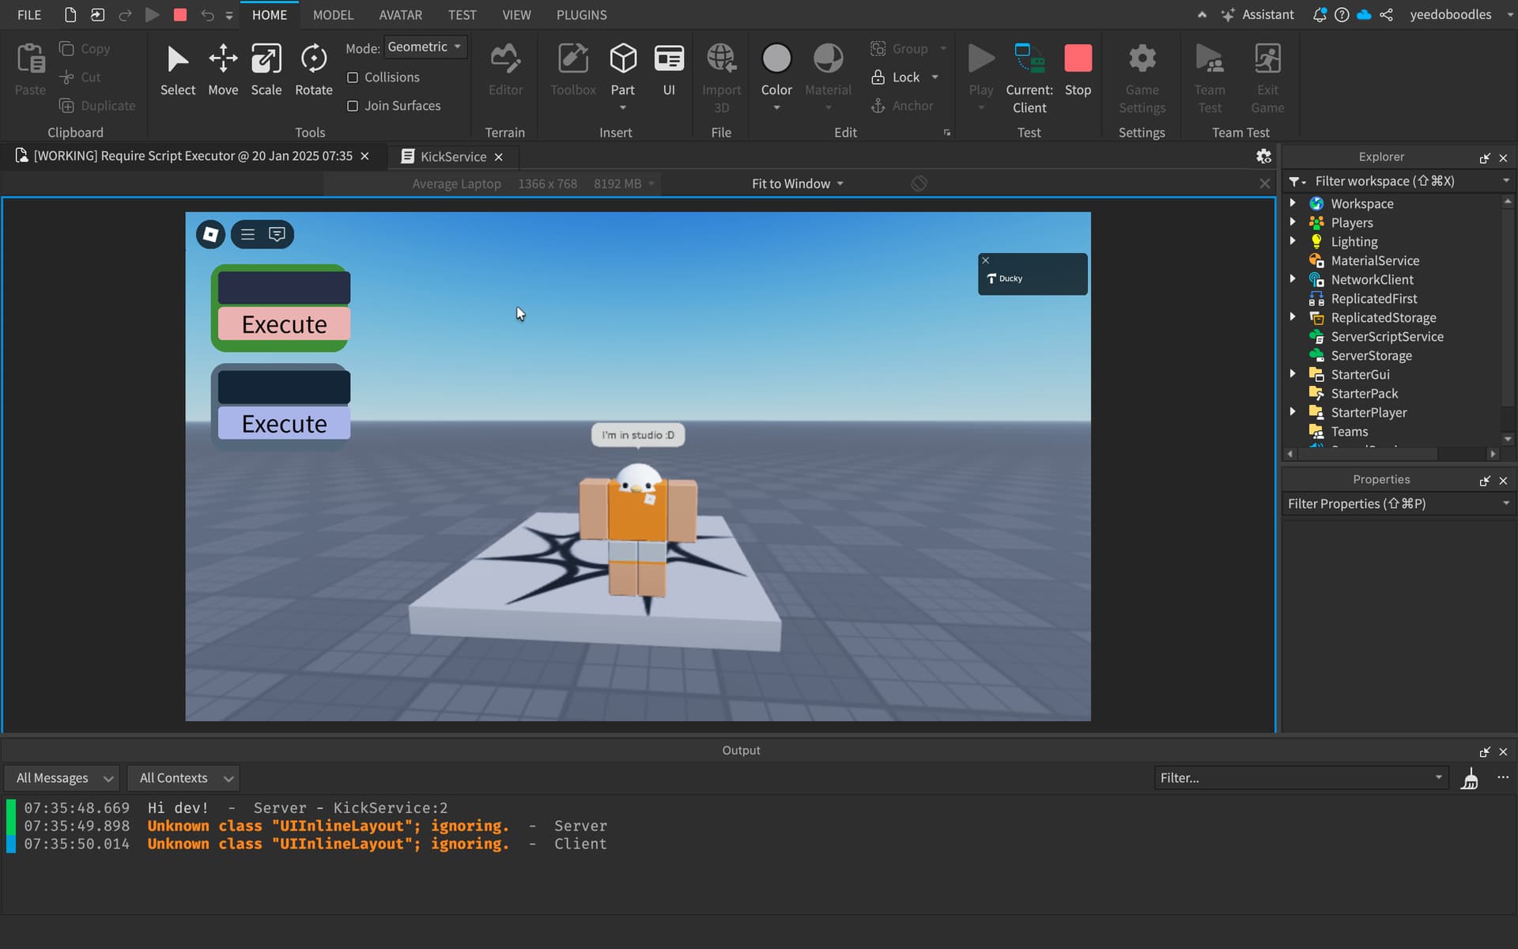This screenshot has height=949, width=1518.
Task: Open the Mode Geometric dropdown
Action: (x=425, y=47)
